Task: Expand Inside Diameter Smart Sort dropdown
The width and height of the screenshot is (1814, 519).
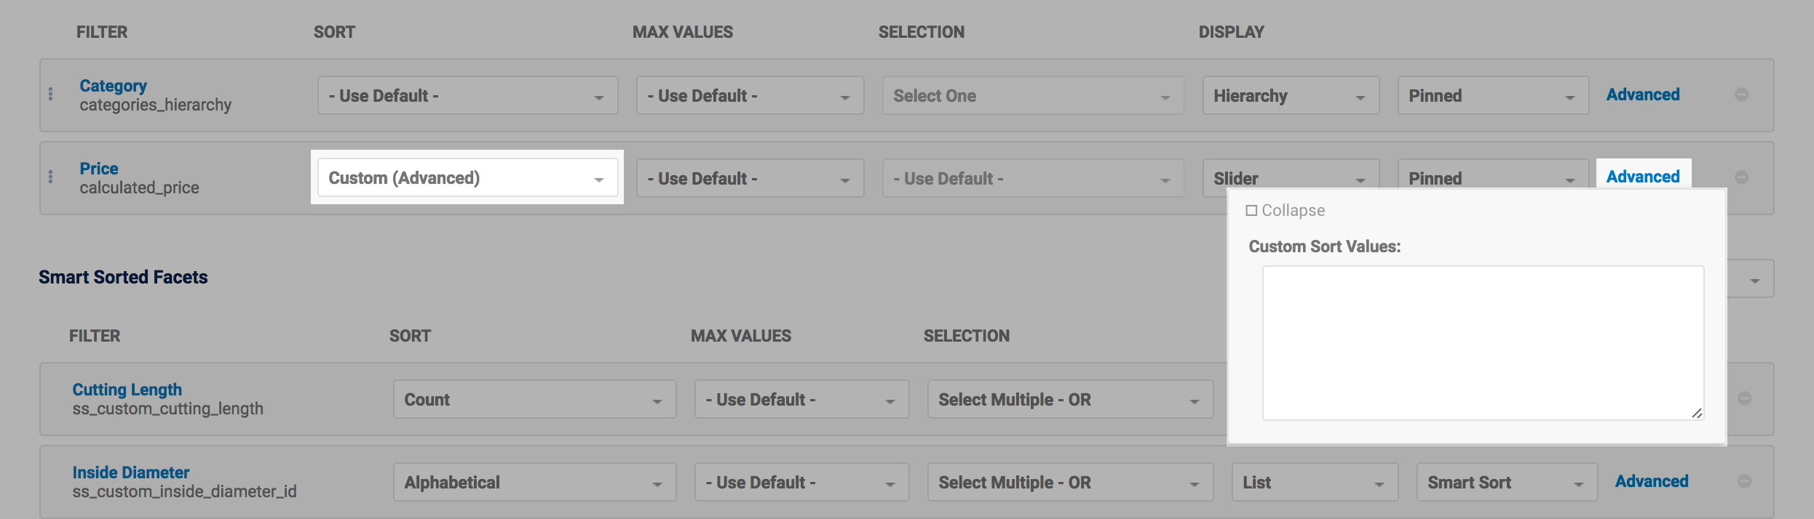Action: pyautogui.click(x=1506, y=483)
